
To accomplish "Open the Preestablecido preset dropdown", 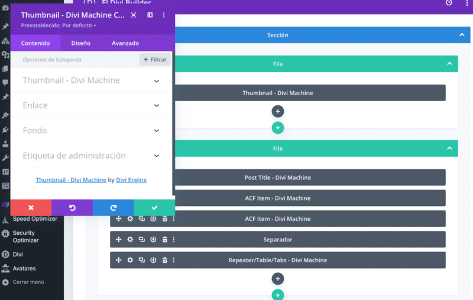I will pos(59,25).
